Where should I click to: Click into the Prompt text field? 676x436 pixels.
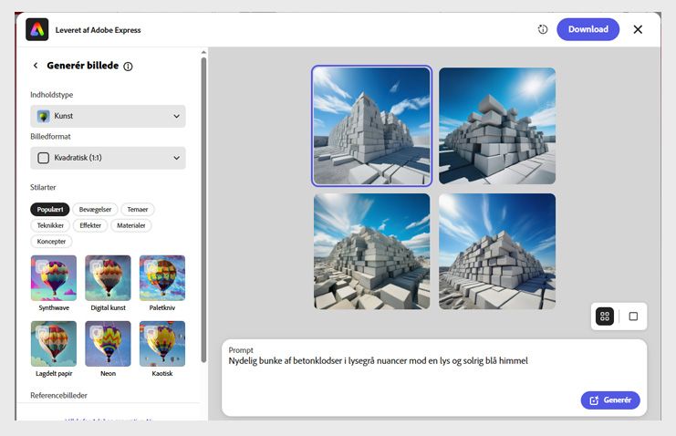coord(434,378)
